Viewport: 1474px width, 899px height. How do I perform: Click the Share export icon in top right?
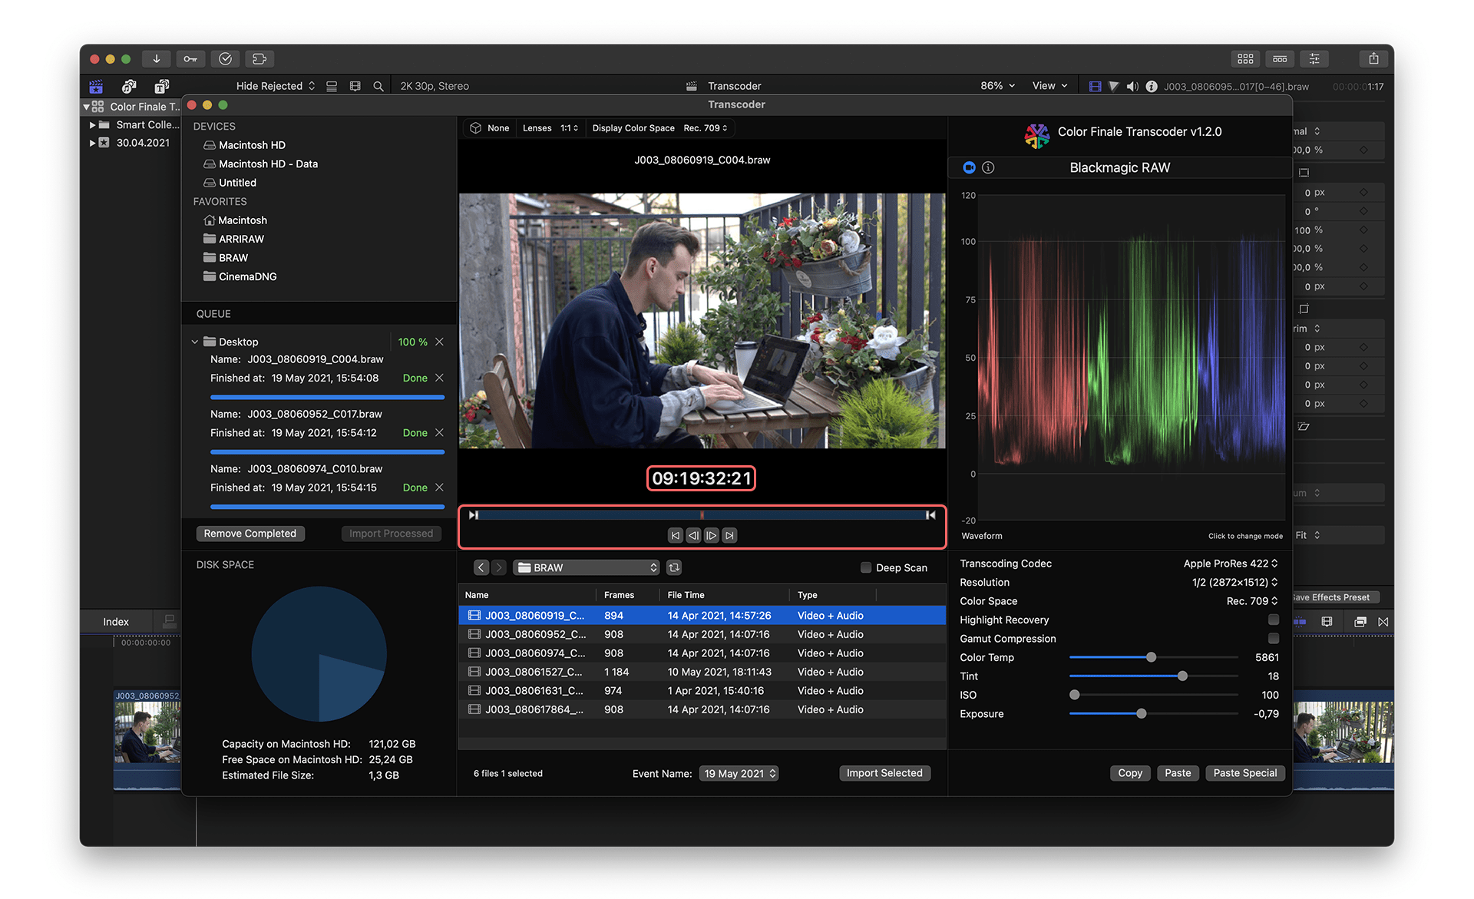pos(1373,58)
